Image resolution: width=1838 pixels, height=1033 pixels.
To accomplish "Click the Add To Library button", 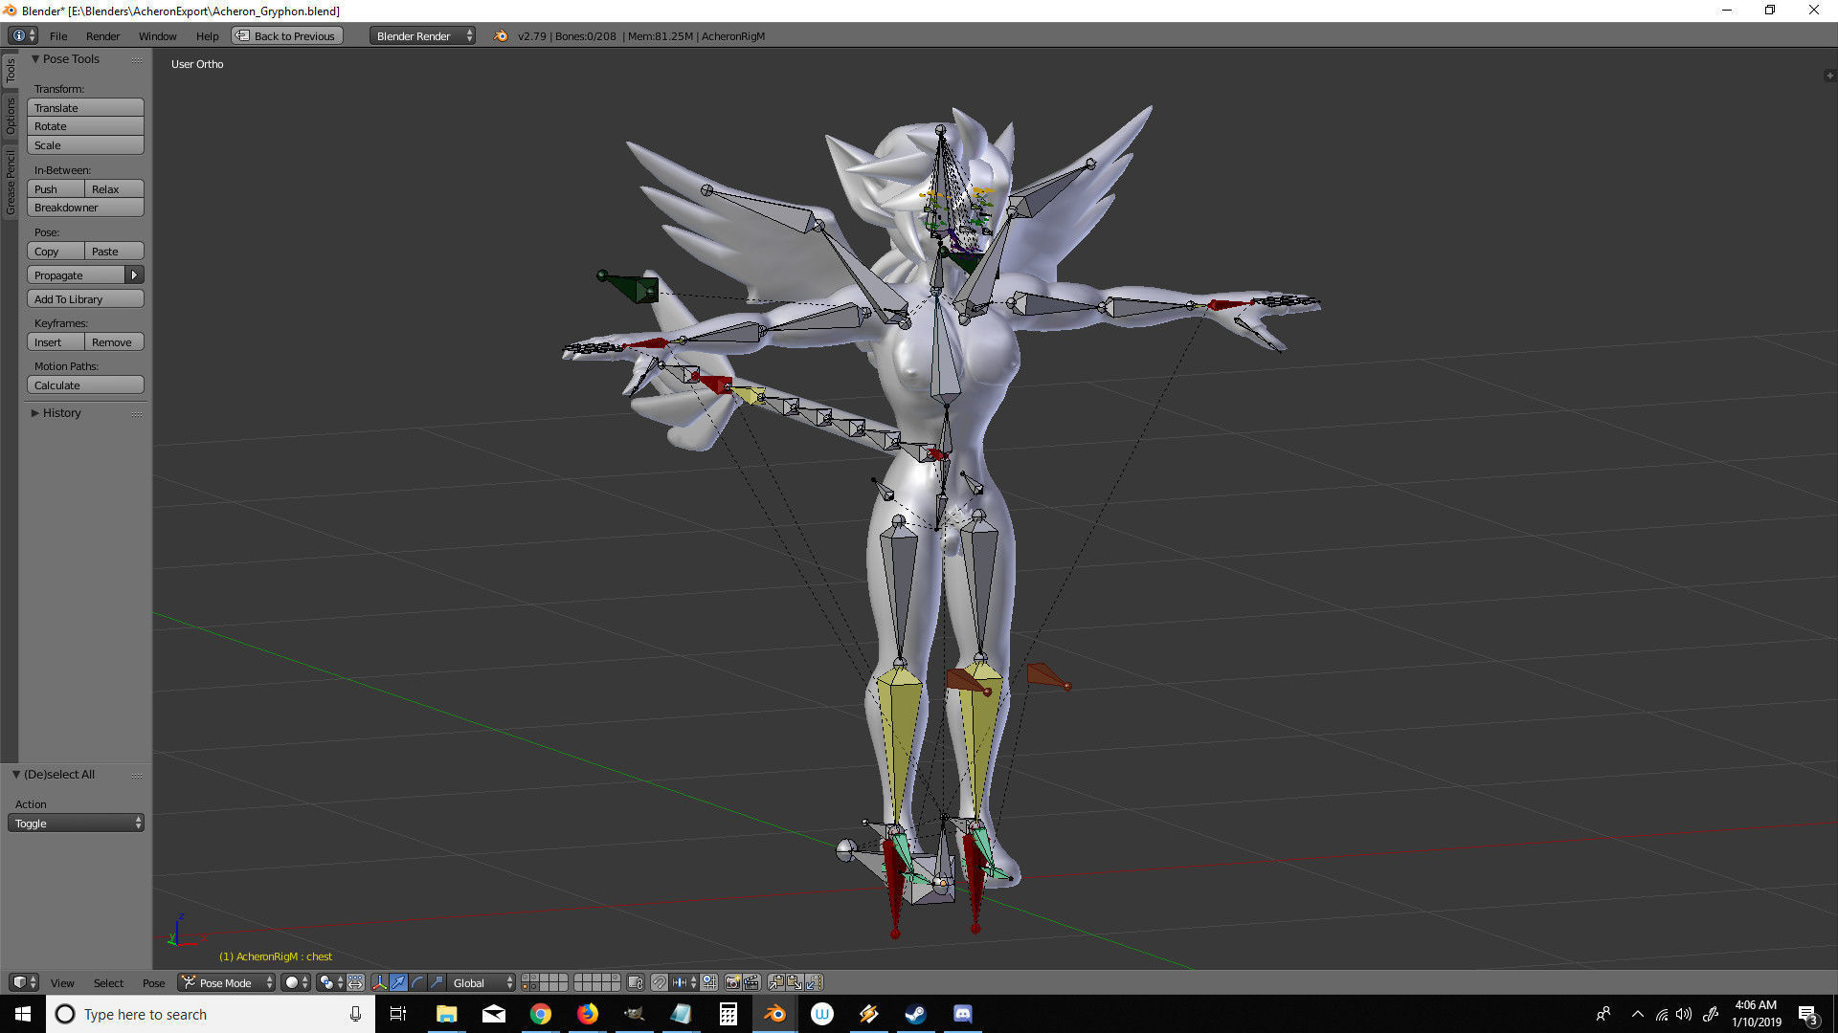I will tap(85, 299).
